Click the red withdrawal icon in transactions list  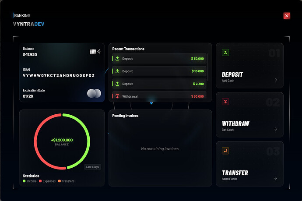(x=117, y=96)
